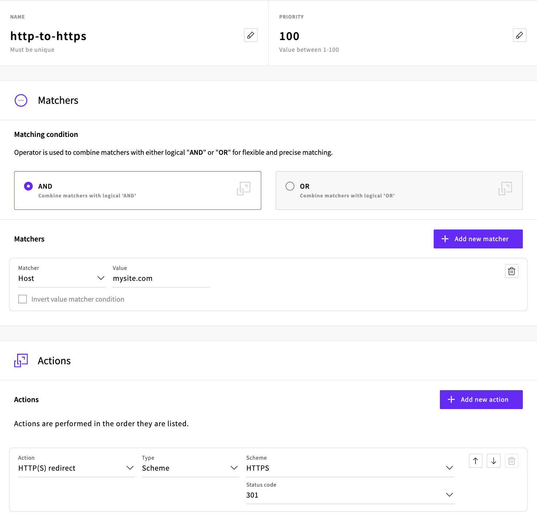Click Add new action button
The height and width of the screenshot is (526, 537).
click(x=481, y=400)
